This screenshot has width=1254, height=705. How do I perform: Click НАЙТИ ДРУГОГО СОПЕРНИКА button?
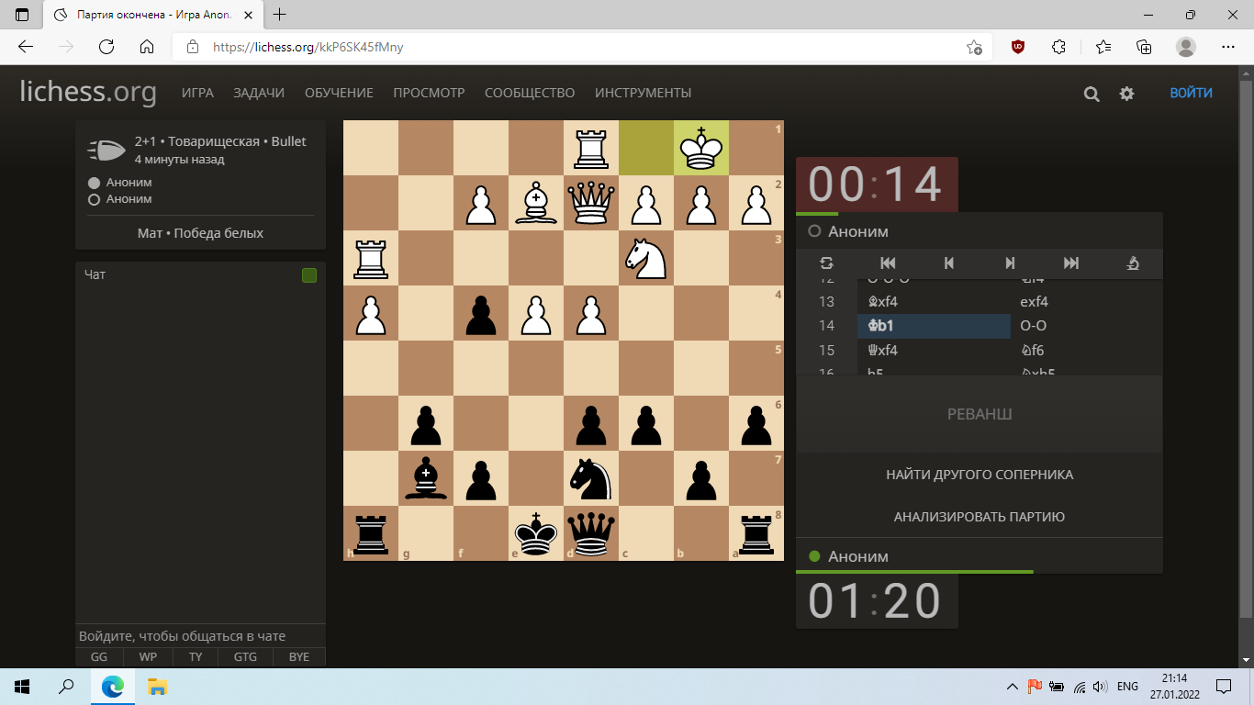979,475
